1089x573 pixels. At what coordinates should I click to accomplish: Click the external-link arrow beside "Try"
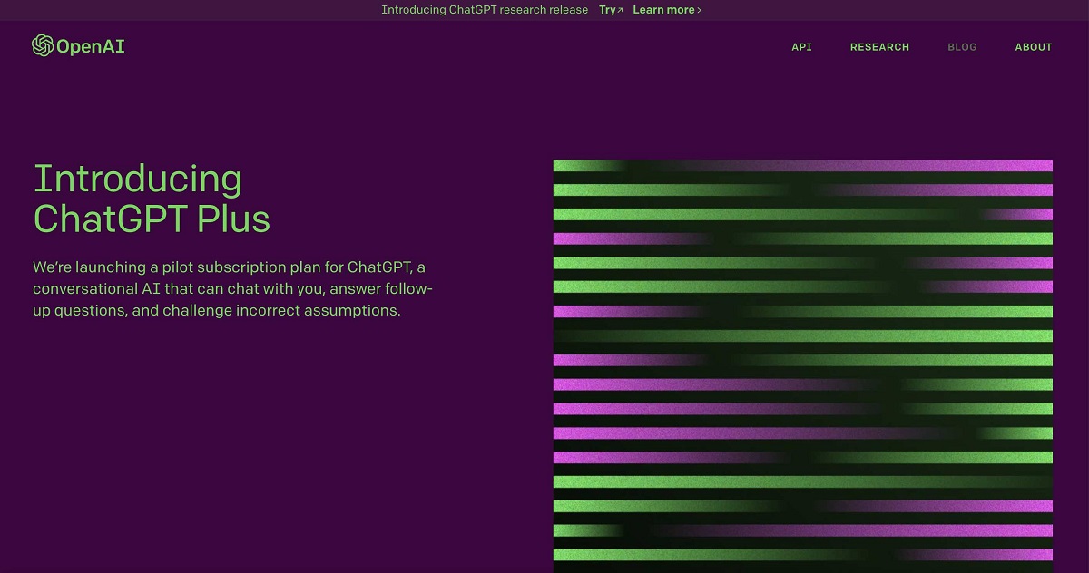click(x=619, y=9)
